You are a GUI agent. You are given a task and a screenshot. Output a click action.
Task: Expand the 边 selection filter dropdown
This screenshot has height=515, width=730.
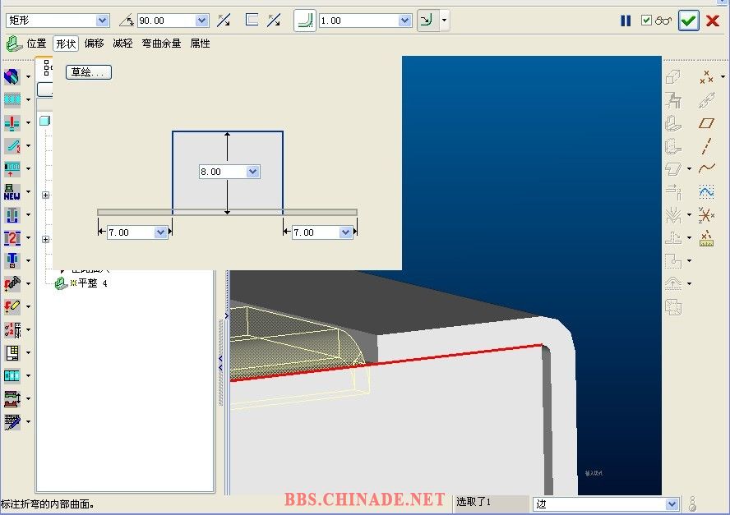tap(672, 504)
